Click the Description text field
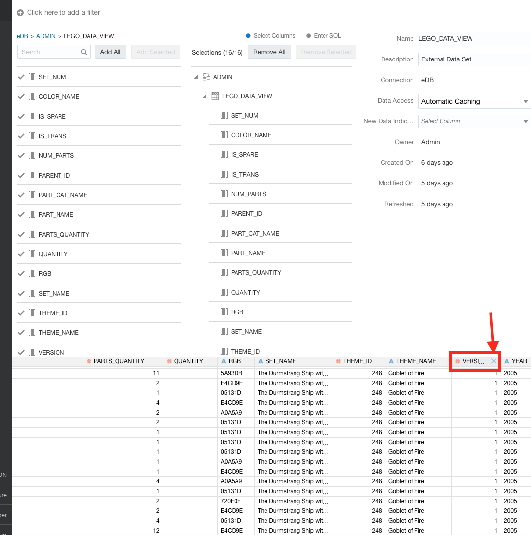This screenshot has width=531, height=535. pyautogui.click(x=474, y=59)
